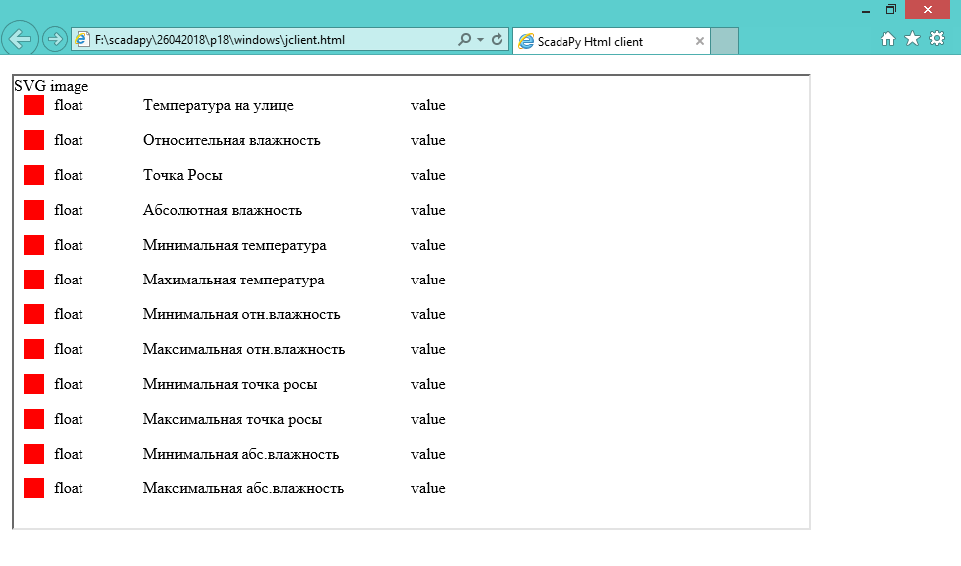
Task: Close the Internet Explorer window
Action: [927, 9]
